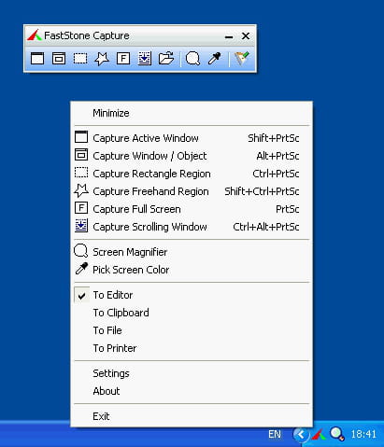Select Capture Scrolling Window toolbar icon
The height and width of the screenshot is (447, 384).
click(145, 59)
